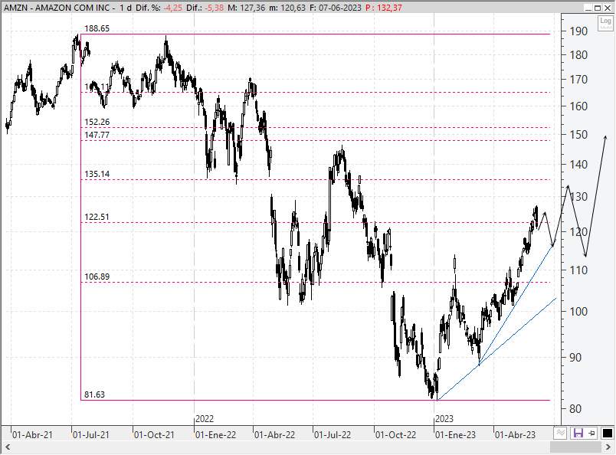Click the 150 price axis label
Screen dimensions: 616x455
[578, 134]
